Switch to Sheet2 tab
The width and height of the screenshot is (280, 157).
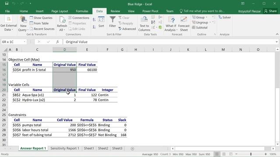click(103, 148)
